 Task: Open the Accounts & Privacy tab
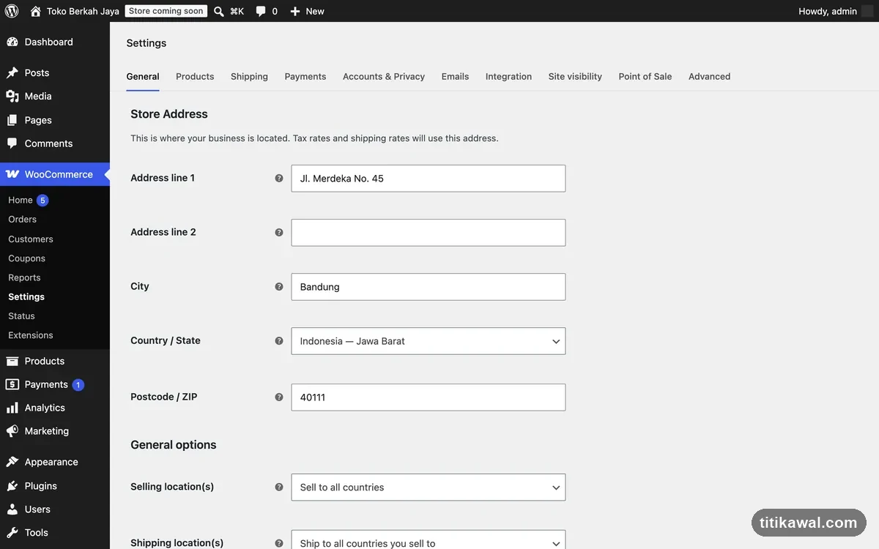click(384, 76)
